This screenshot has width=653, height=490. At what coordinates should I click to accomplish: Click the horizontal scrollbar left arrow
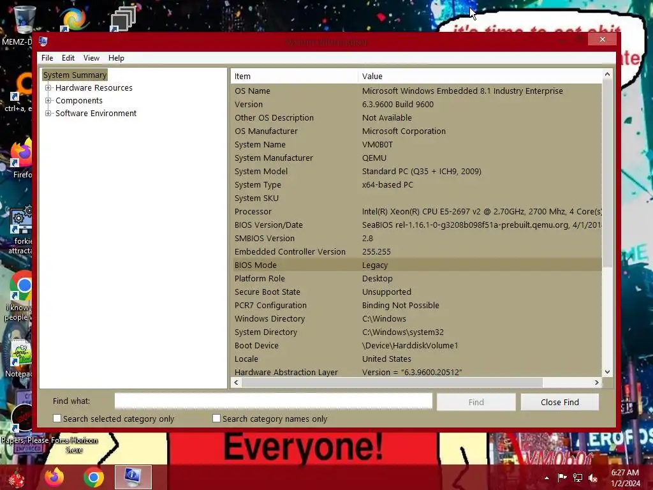(x=237, y=382)
